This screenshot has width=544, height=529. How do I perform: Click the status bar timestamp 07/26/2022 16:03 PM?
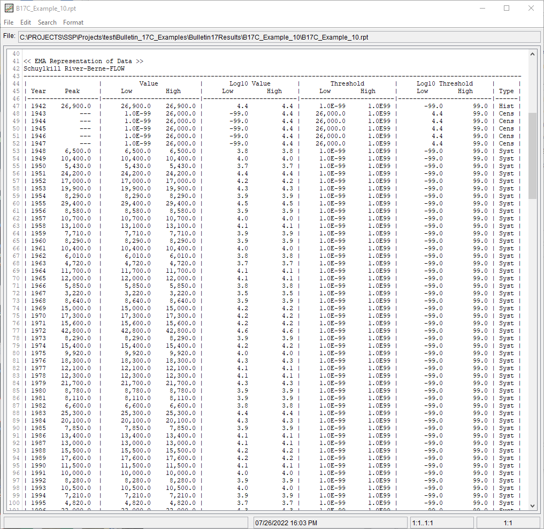pos(286,523)
